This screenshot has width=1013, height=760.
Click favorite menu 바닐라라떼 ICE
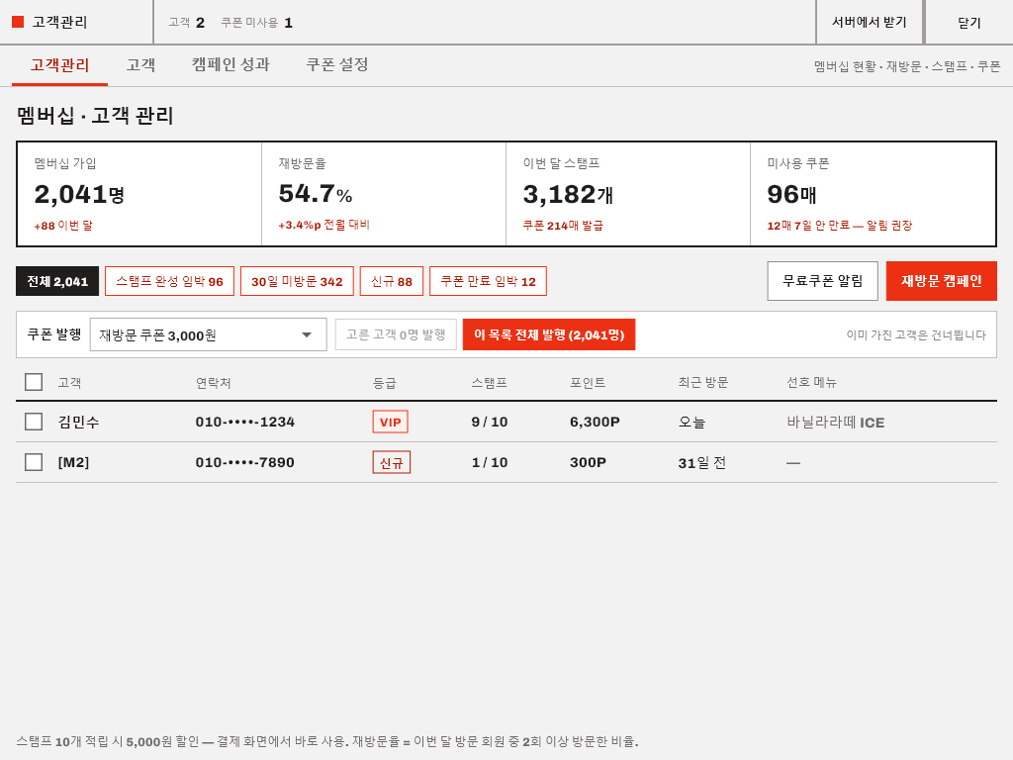pos(835,422)
